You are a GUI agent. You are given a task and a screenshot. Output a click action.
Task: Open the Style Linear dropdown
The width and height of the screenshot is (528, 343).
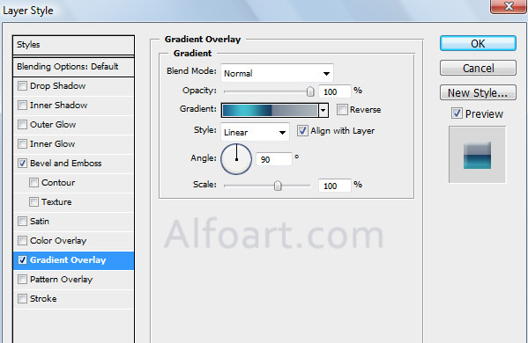point(255,132)
